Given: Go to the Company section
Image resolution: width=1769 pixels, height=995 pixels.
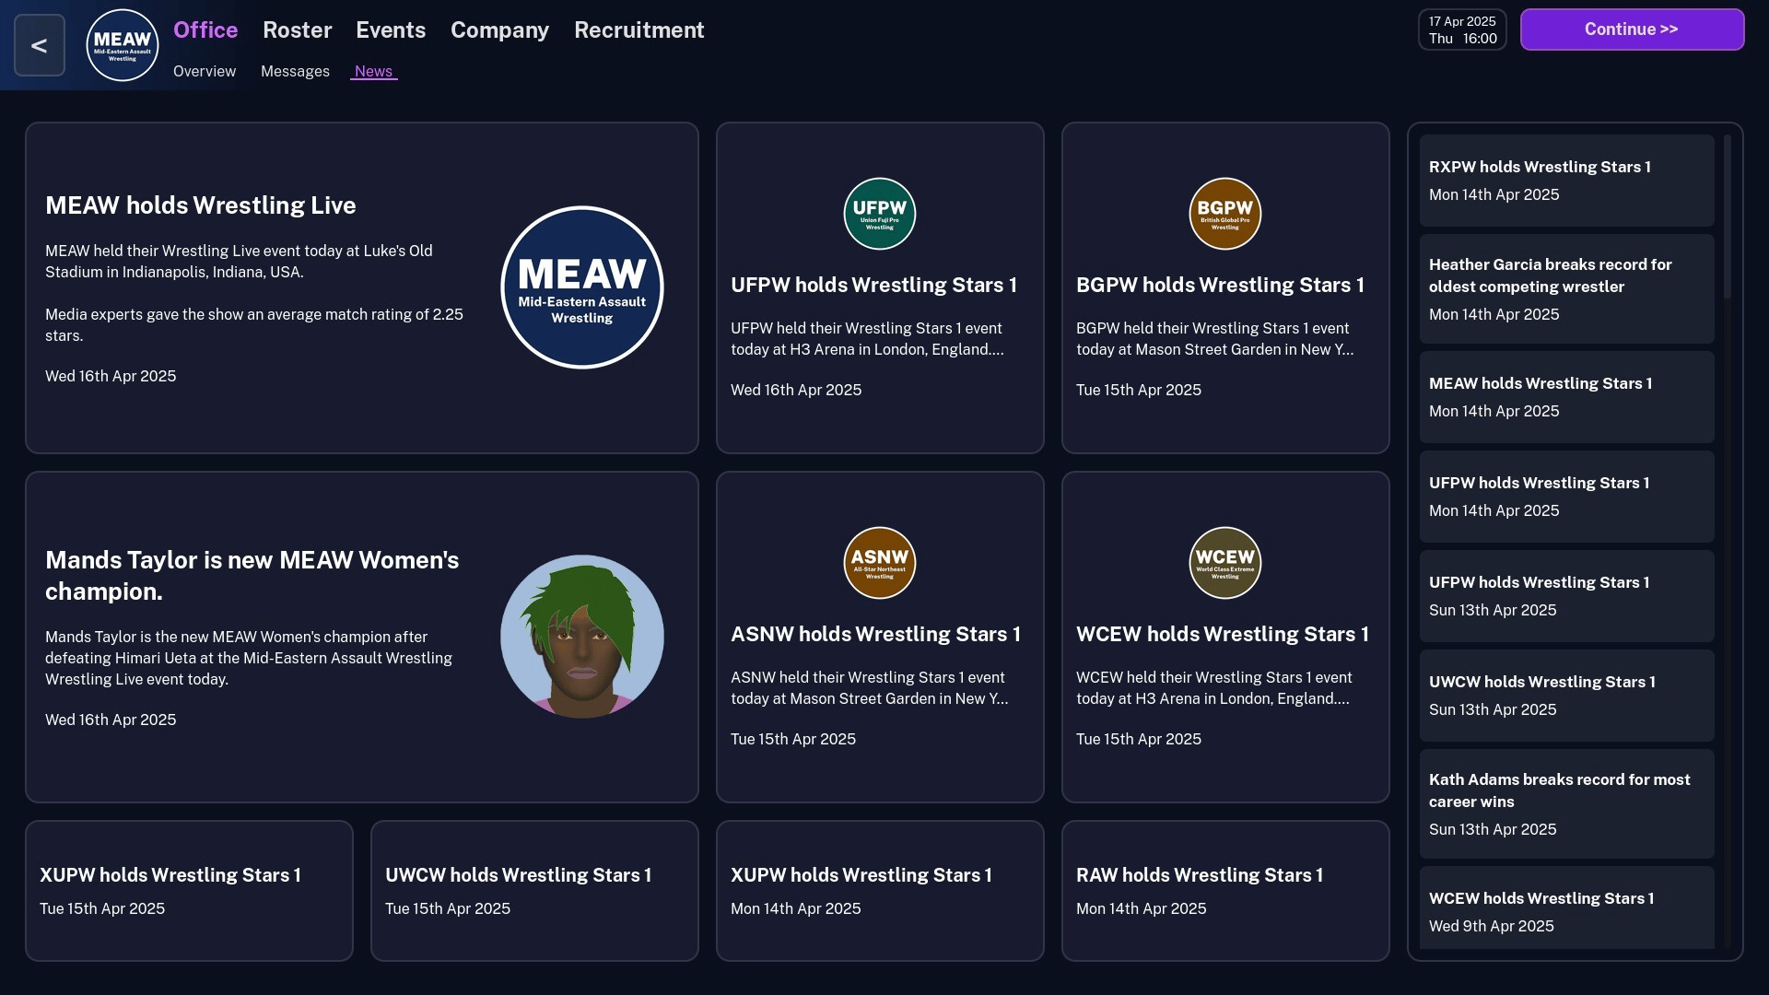Looking at the screenshot, I should 499,30.
